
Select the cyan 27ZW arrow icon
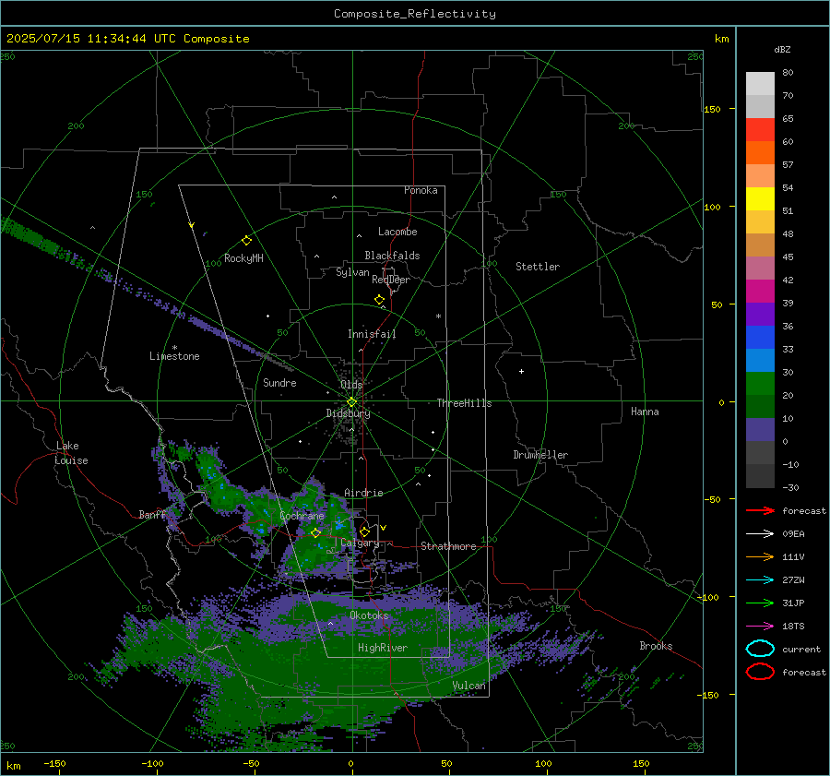point(760,580)
